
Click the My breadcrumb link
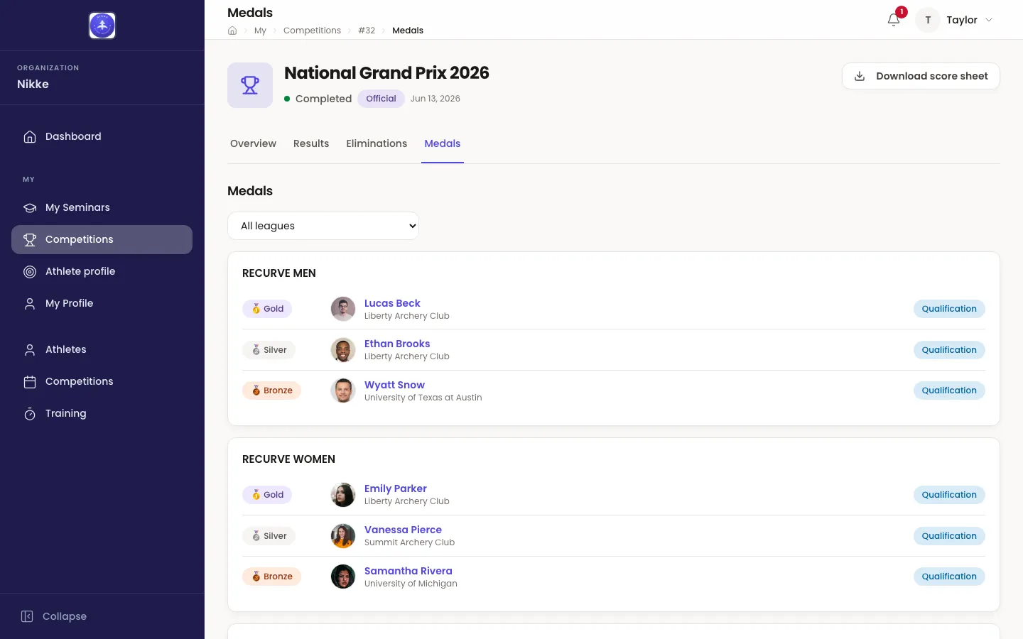click(x=260, y=31)
